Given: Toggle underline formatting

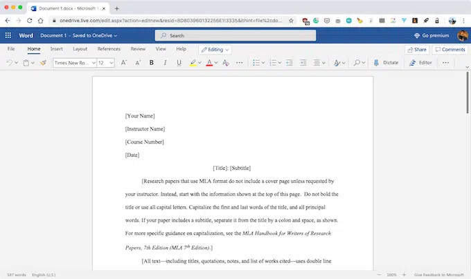Looking at the screenshot, I should (x=179, y=63).
